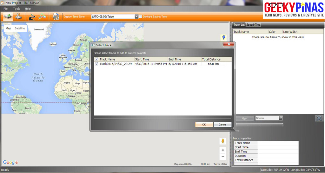Click the import-from-device toolbar icon
Viewport: 325px width, 173px height.
[8, 16]
